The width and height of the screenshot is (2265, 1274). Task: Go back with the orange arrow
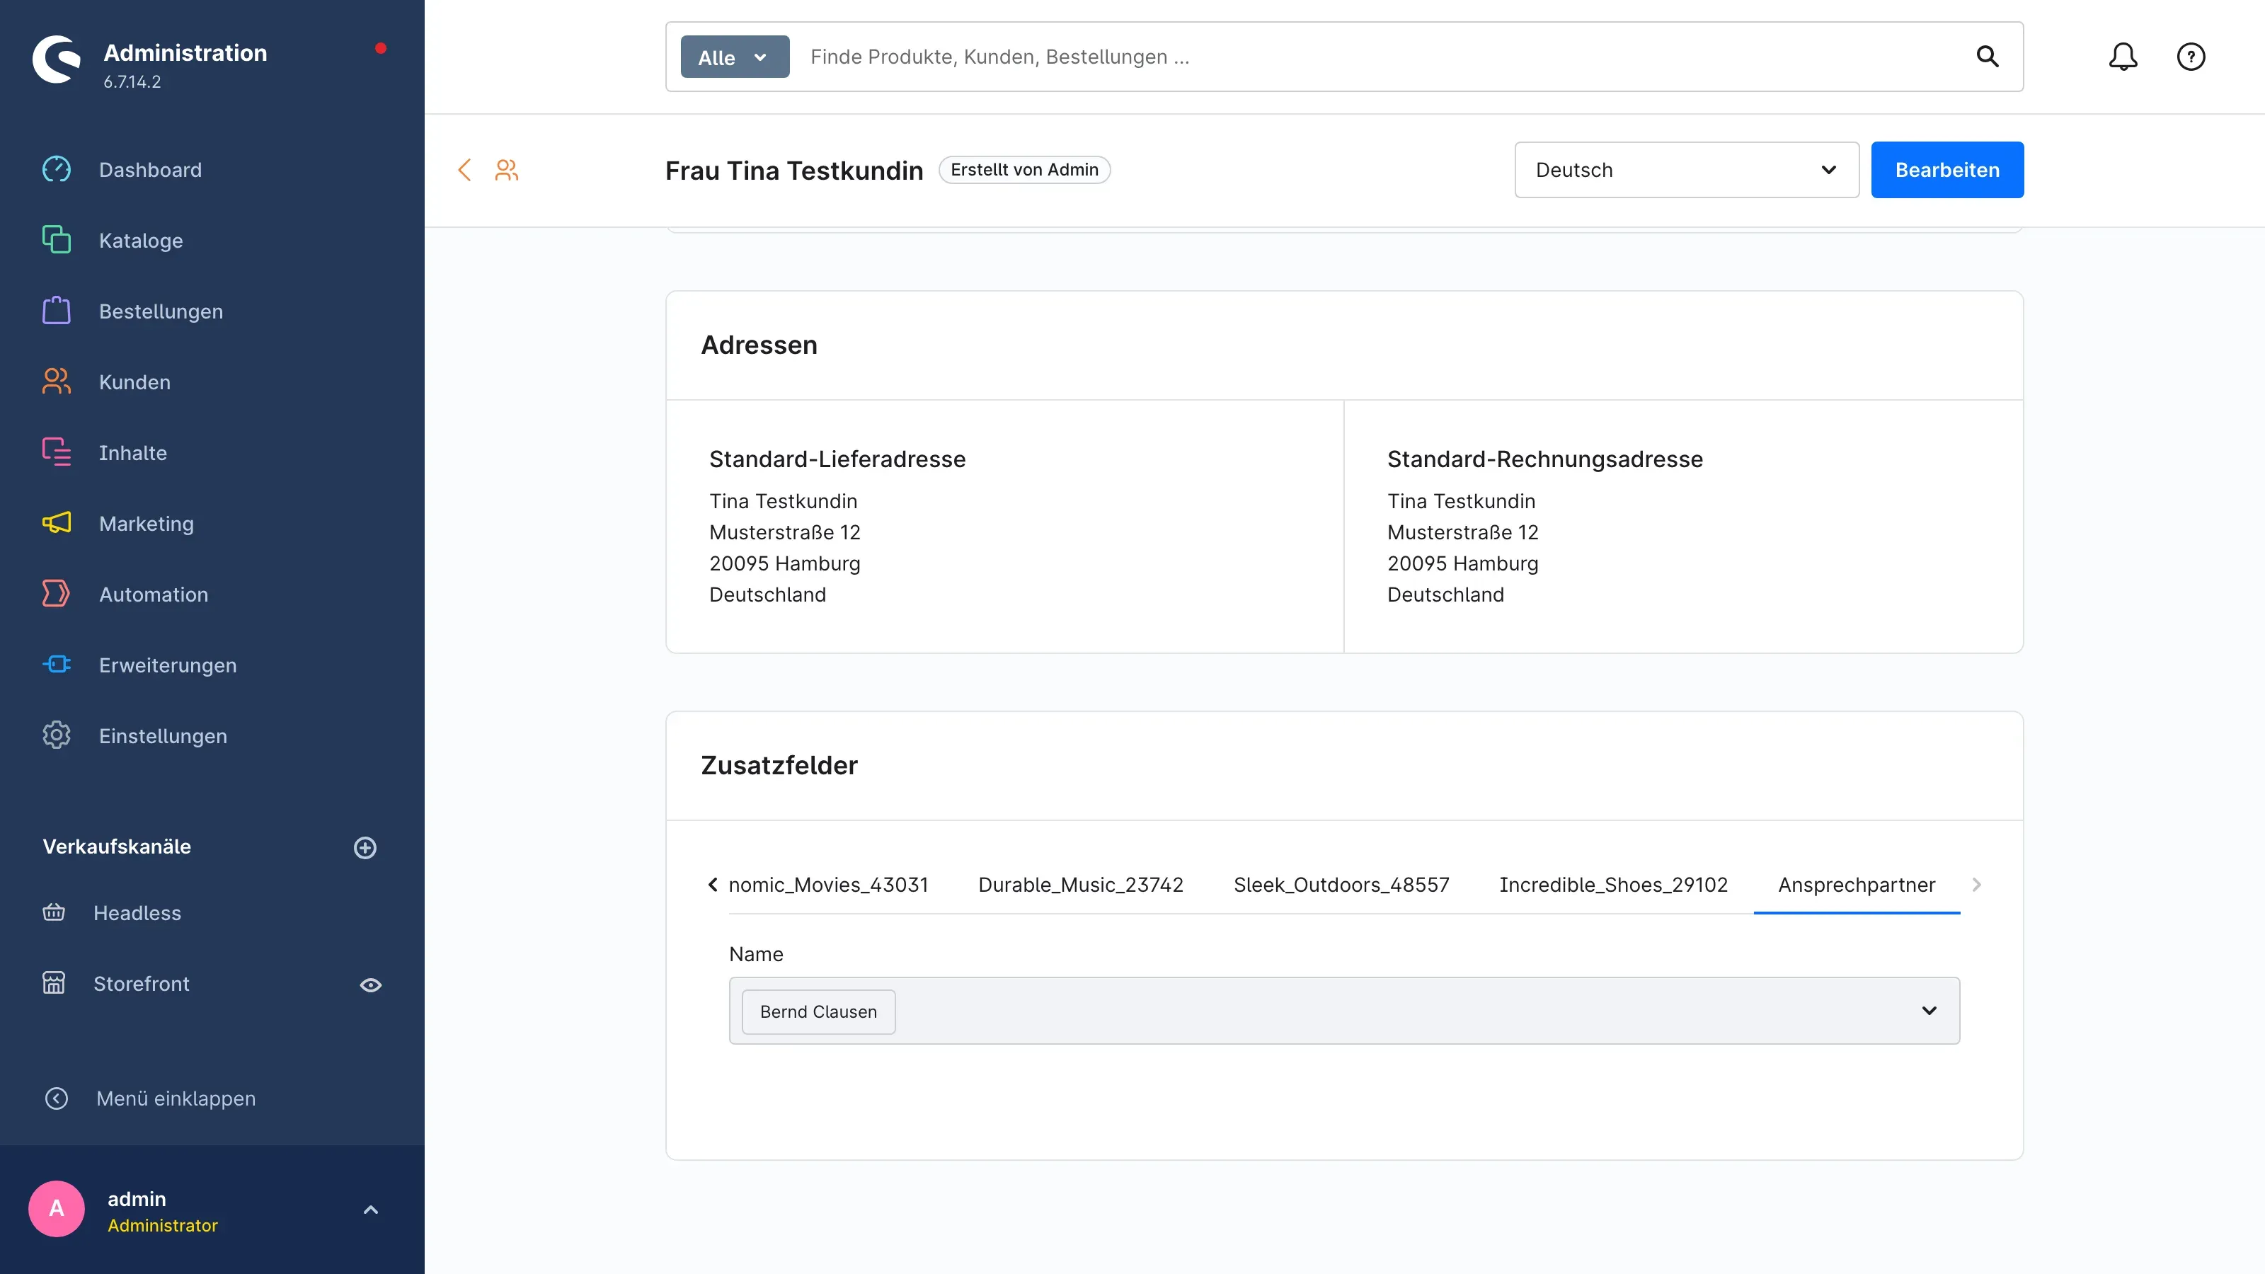click(464, 170)
